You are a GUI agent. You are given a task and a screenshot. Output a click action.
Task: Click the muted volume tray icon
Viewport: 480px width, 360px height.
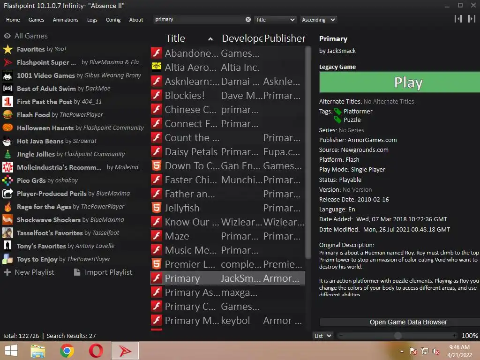[436, 351]
